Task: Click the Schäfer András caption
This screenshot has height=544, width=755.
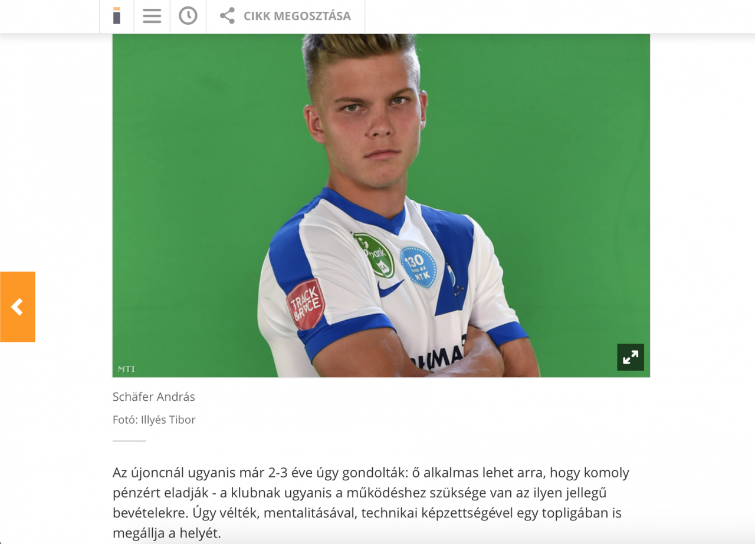Action: (154, 397)
